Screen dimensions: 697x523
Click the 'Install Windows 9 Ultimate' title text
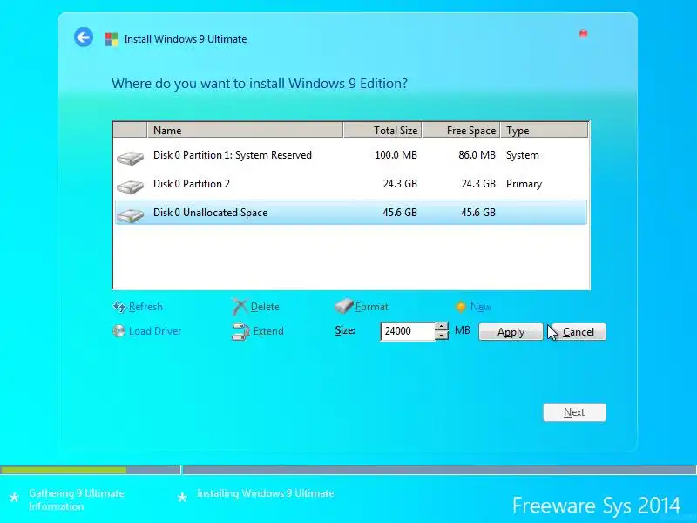(x=185, y=39)
